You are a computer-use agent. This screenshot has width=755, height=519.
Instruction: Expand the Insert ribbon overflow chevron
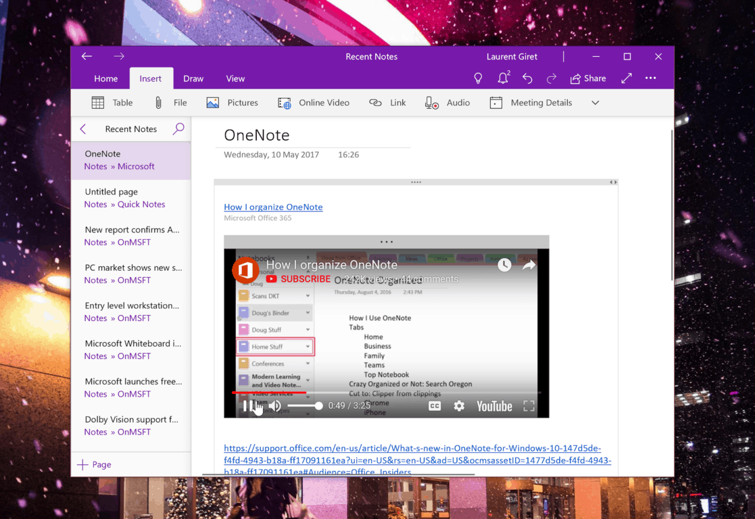pyautogui.click(x=595, y=103)
